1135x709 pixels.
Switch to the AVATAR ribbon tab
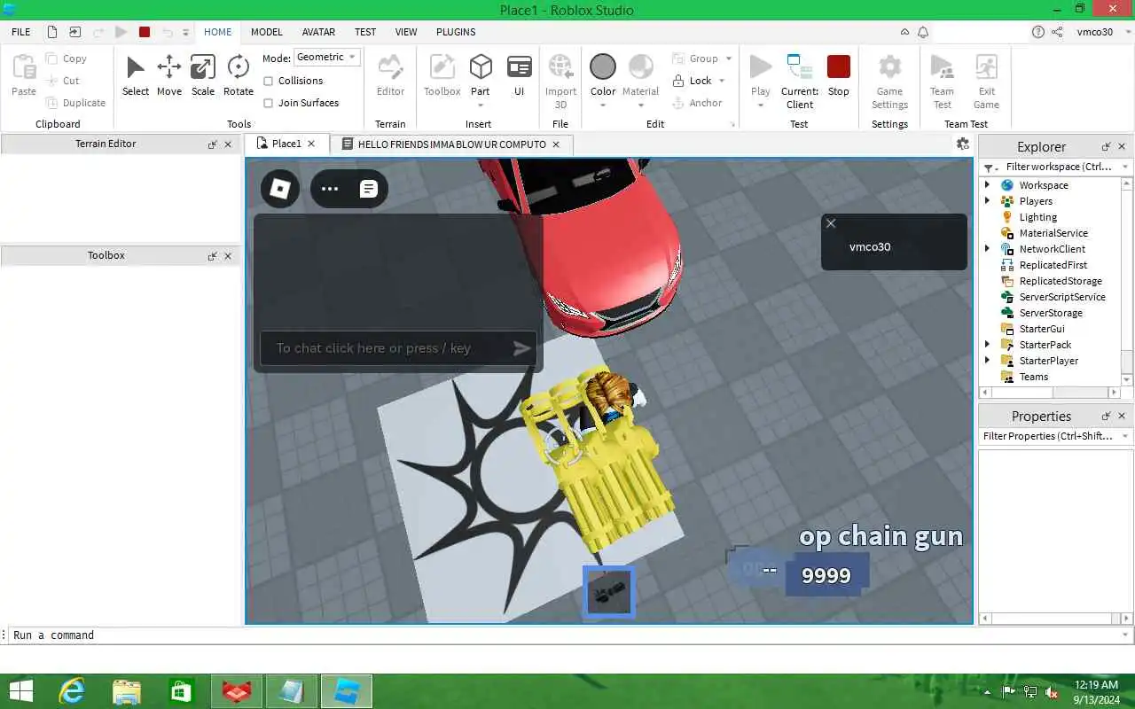click(x=318, y=32)
